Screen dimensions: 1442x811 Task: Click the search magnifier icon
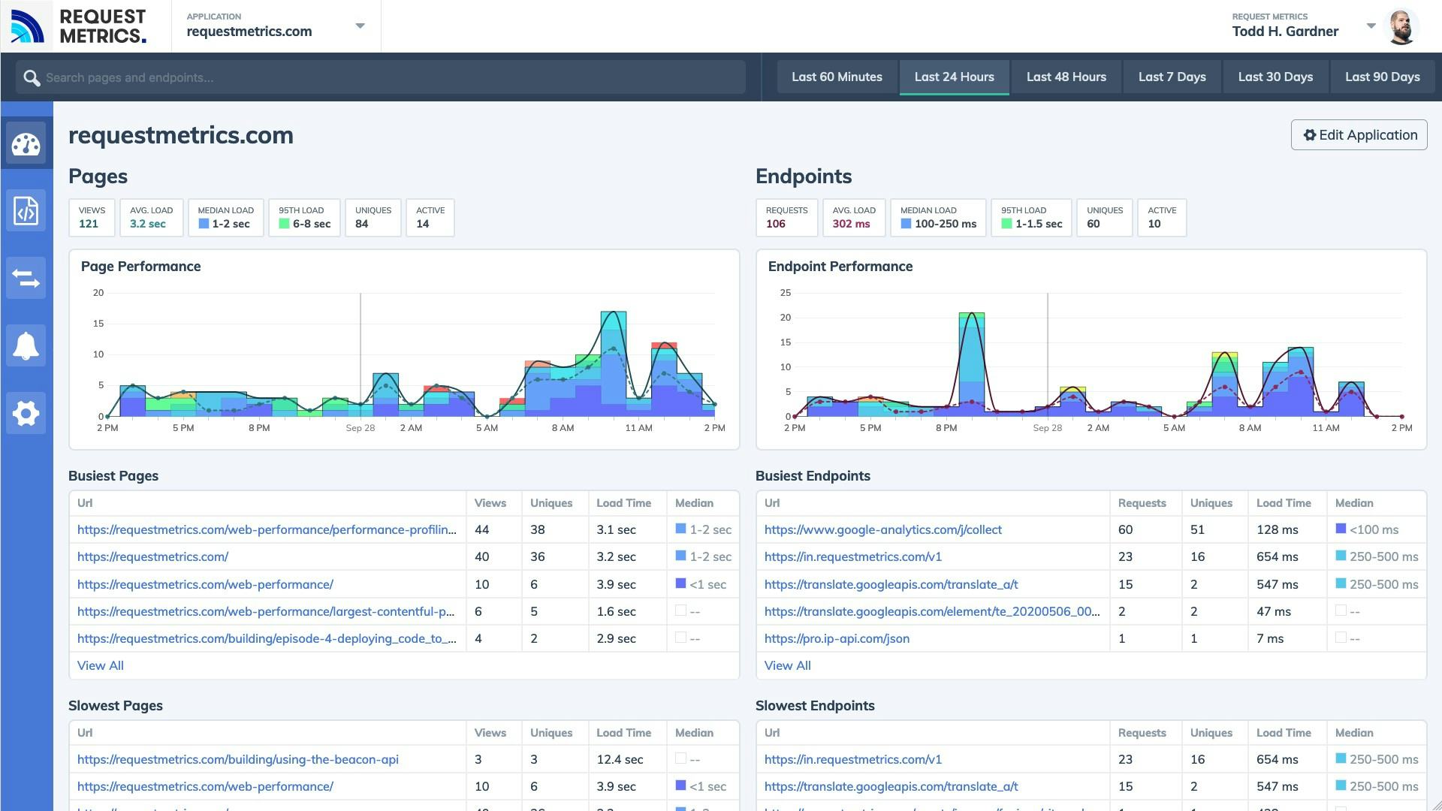point(32,77)
